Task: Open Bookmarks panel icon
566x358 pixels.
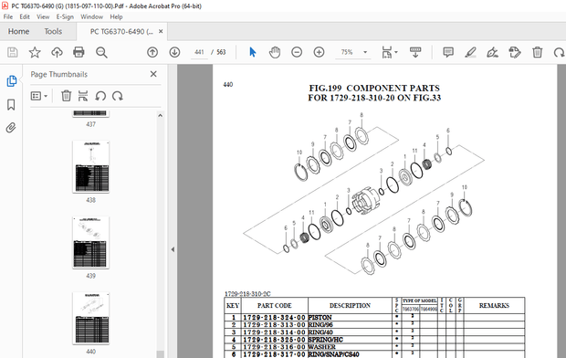Action: click(x=11, y=105)
